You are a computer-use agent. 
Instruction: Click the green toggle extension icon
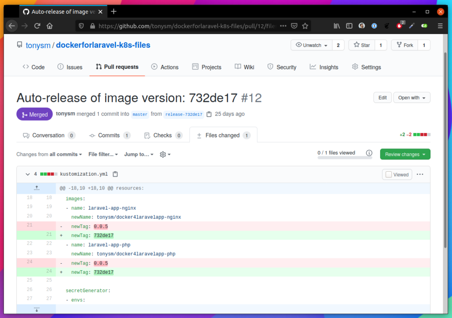click(424, 26)
